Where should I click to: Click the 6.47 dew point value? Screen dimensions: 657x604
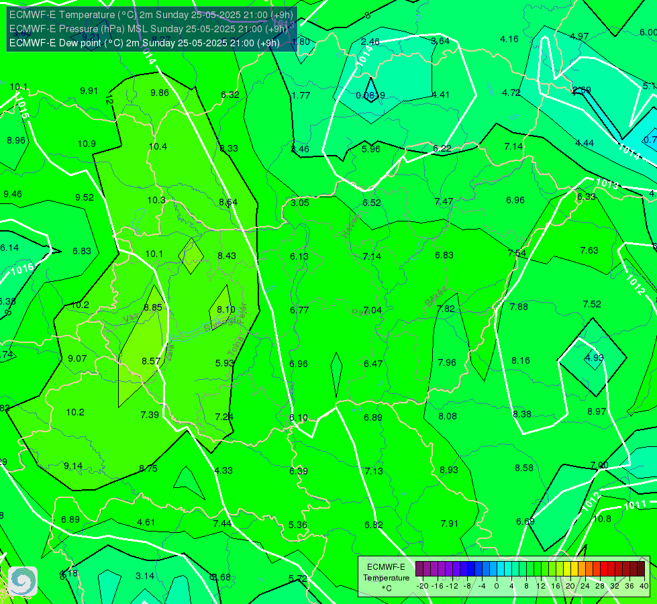[x=373, y=364]
